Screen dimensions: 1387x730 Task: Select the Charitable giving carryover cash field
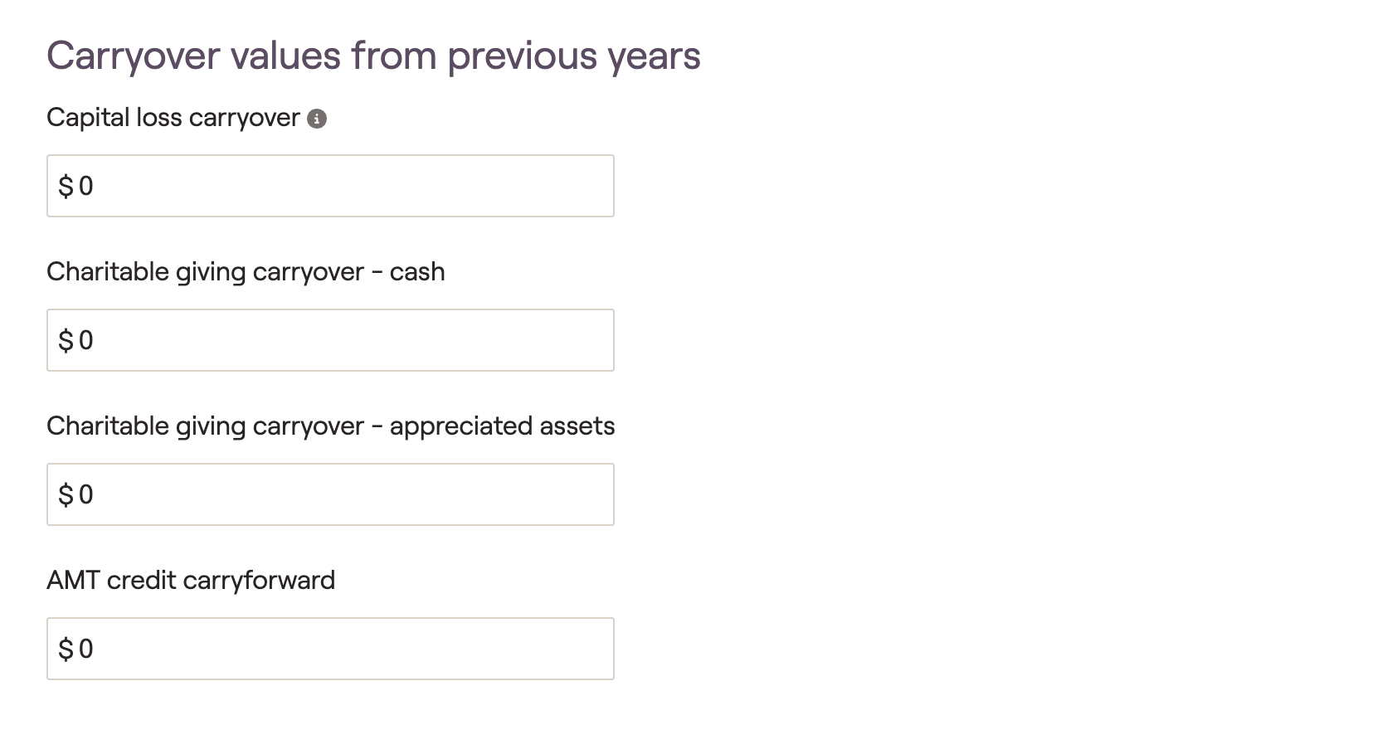pos(330,340)
